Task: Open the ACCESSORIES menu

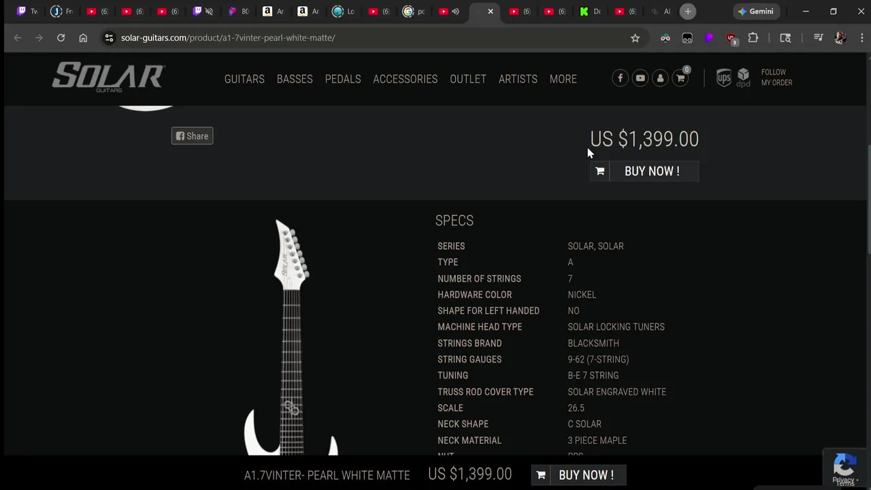Action: 405,79
